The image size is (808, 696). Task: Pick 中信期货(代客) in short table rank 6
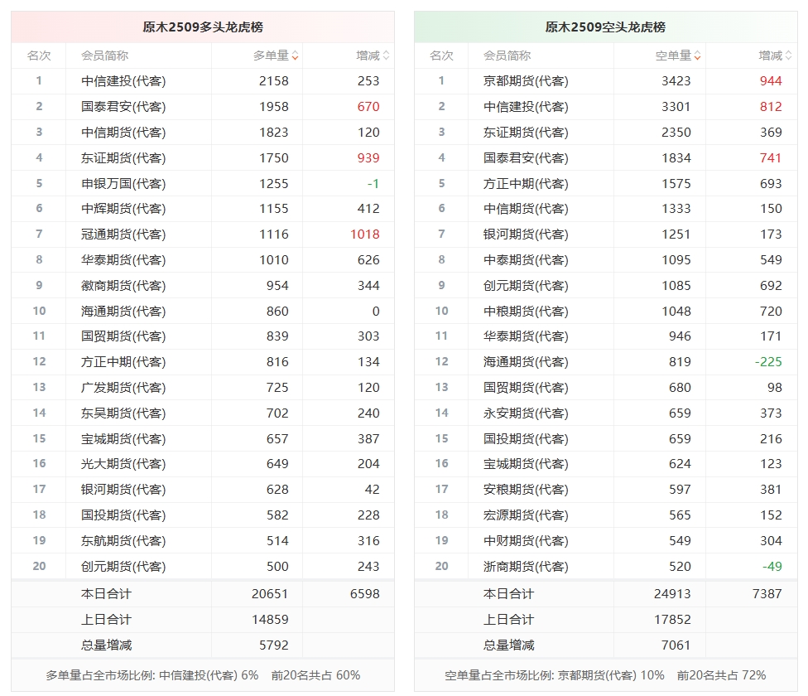[x=526, y=209]
